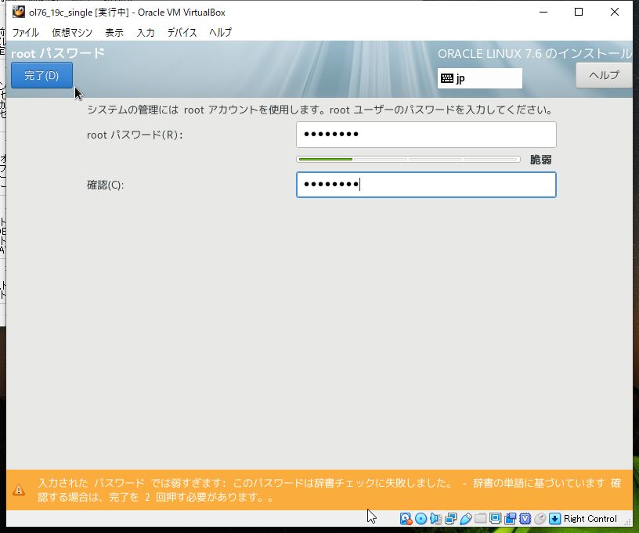Click the 確認 password confirmation field
The height and width of the screenshot is (533, 639).
click(x=426, y=185)
